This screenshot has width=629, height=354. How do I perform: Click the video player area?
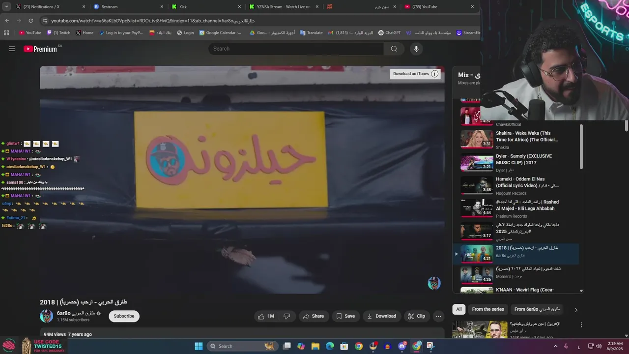(242, 179)
